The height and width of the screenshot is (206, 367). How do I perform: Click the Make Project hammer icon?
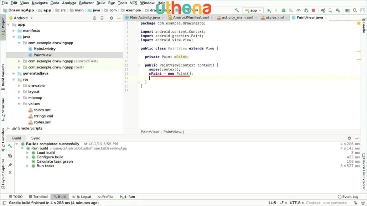point(237,10)
